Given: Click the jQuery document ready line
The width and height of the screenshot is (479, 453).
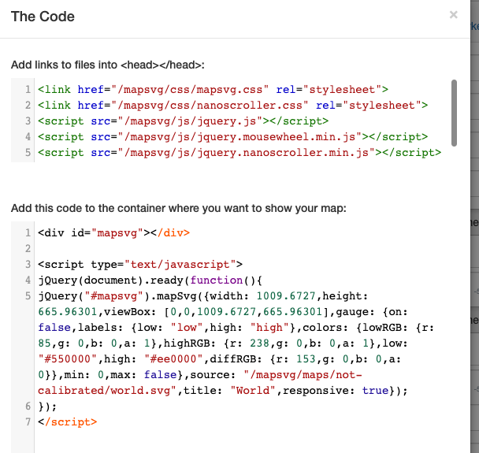Looking at the screenshot, I should [x=150, y=280].
